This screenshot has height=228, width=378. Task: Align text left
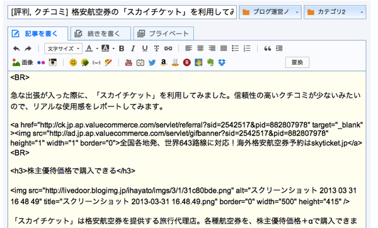[188, 48]
